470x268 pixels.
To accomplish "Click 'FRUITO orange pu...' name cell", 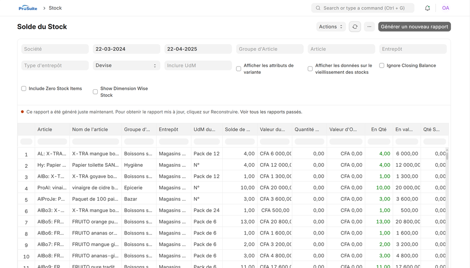I will coord(95,222).
